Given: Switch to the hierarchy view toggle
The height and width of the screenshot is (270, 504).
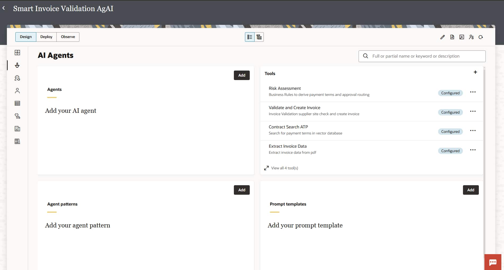Looking at the screenshot, I should coord(259,37).
